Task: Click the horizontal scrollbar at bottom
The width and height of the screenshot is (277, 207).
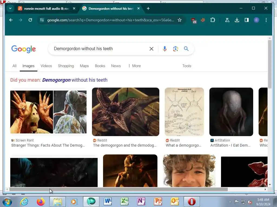Action: pos(118,189)
